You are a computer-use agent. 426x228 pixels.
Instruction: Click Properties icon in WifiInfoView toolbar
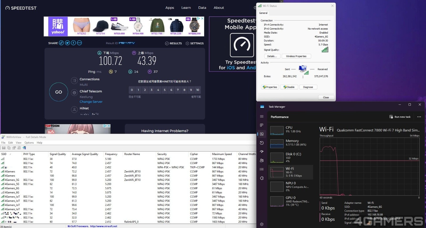(14, 148)
